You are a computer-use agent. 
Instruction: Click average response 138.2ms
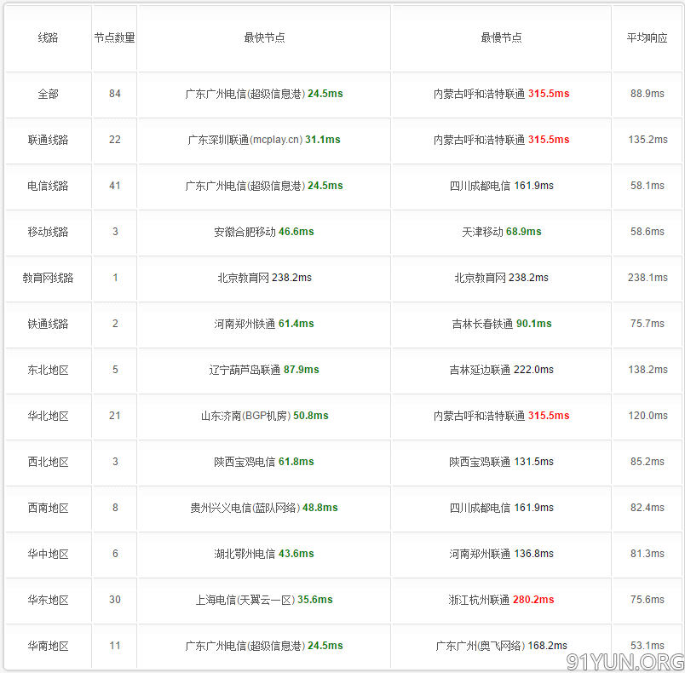pos(648,370)
